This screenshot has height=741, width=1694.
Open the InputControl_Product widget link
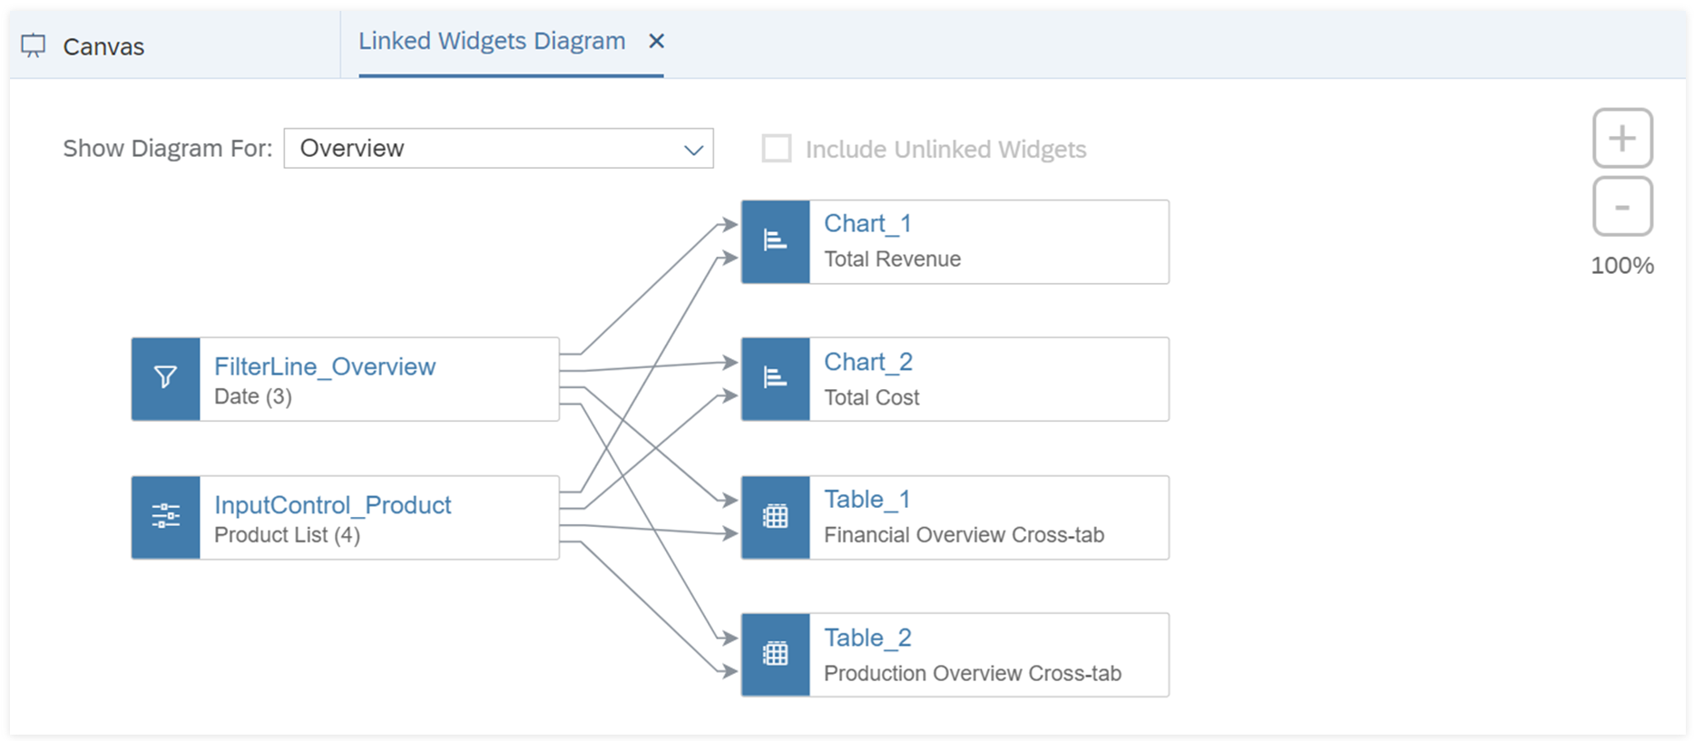point(332,505)
